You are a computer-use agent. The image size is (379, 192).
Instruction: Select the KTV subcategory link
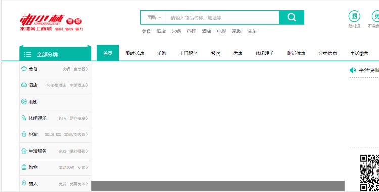pos(62,119)
